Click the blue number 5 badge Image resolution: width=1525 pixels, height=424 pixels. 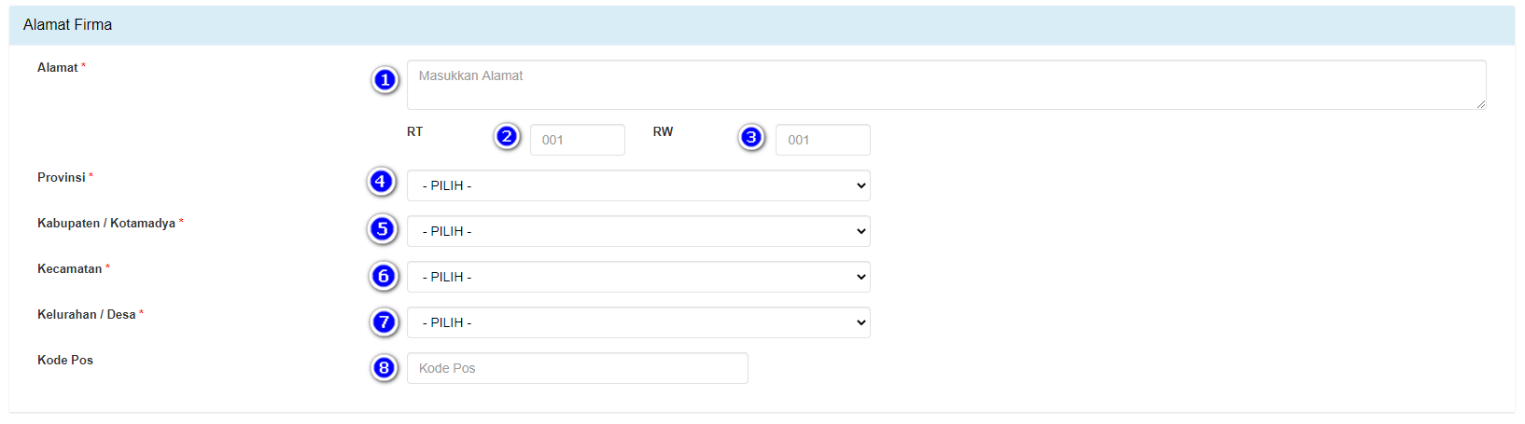pyautogui.click(x=382, y=228)
